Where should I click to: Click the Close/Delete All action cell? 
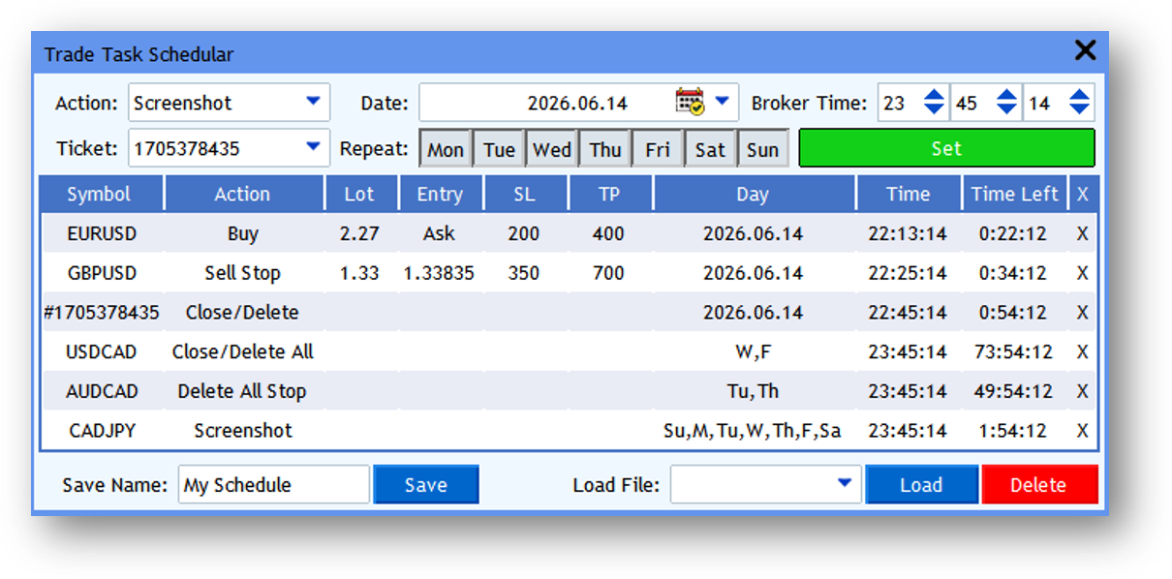point(243,351)
